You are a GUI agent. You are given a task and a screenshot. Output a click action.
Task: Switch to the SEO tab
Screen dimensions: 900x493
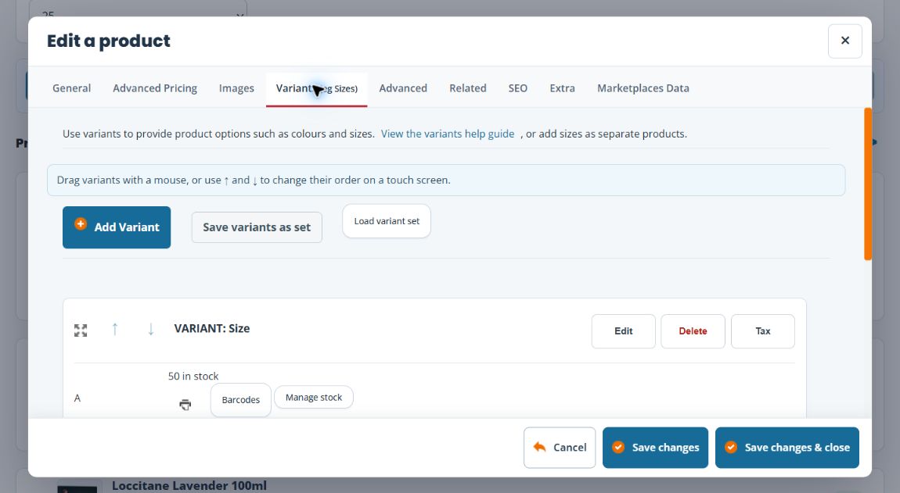coord(518,88)
